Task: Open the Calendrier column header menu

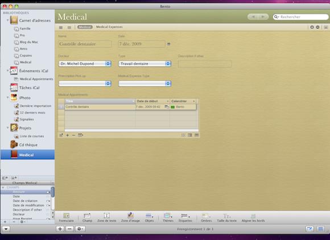Action: [x=194, y=101]
